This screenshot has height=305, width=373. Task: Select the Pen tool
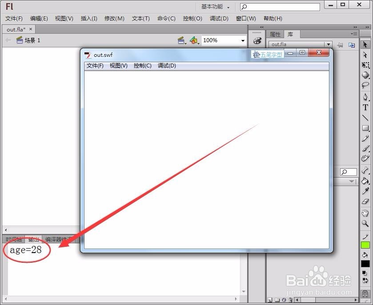pyautogui.click(x=365, y=97)
